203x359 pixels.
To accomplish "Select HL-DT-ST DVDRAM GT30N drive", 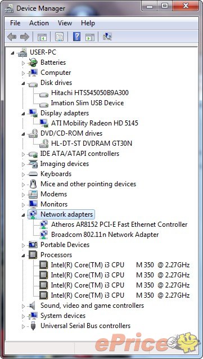I will [x=92, y=143].
